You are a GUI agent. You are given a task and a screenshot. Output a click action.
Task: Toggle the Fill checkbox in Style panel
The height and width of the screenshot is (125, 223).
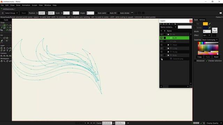195,24
